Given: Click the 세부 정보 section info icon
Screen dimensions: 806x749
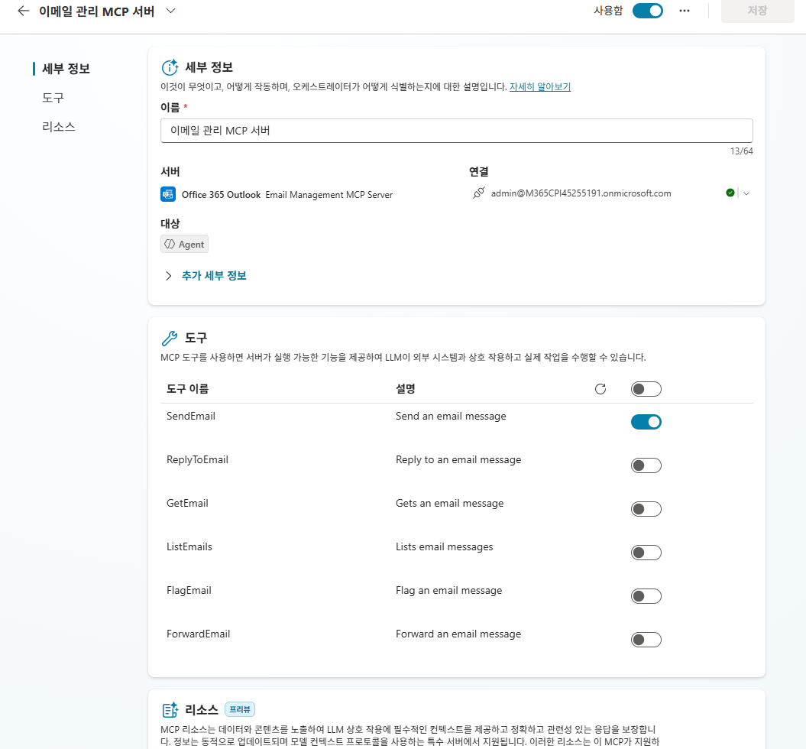Looking at the screenshot, I should click(x=170, y=67).
